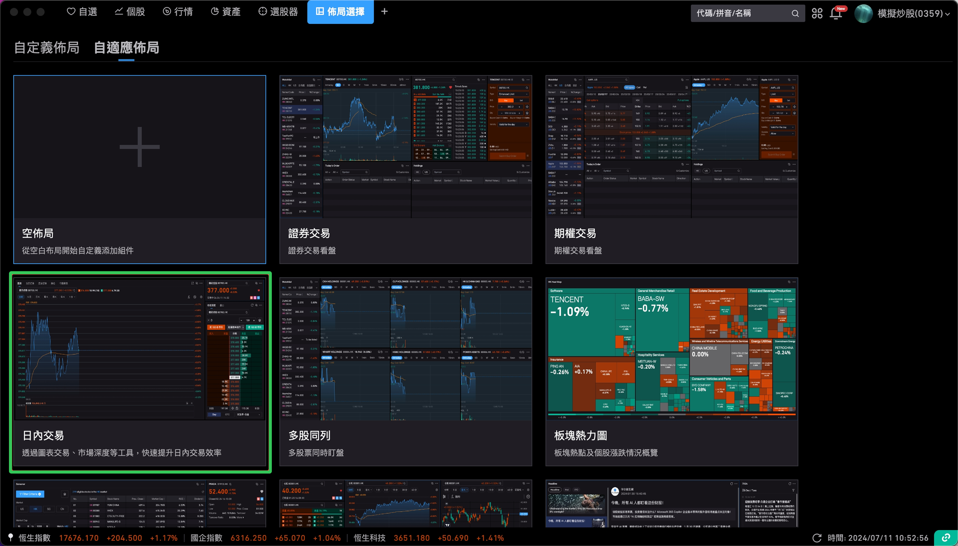Open the 自選 watchlist tab
The image size is (958, 546).
tap(82, 12)
